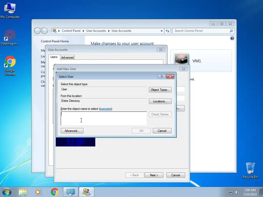Image resolution: width=263 pixels, height=197 pixels.
Task: Open the DataWagon desktop shortcut
Action: (x=10, y=37)
